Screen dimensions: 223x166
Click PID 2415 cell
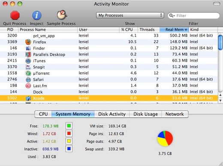coord(12,61)
